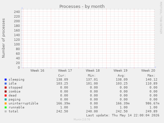Click the 'Week 17' axis label

pyautogui.click(x=65, y=71)
